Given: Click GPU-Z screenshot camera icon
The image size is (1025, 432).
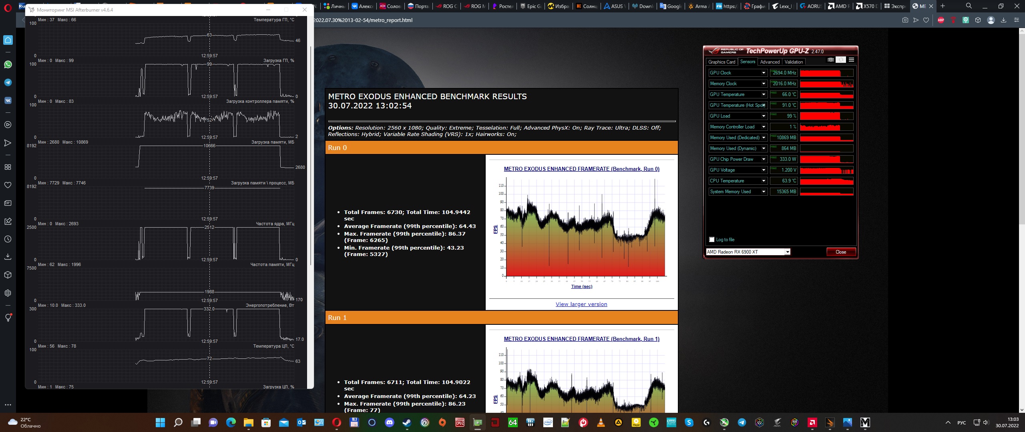Looking at the screenshot, I should [831, 60].
